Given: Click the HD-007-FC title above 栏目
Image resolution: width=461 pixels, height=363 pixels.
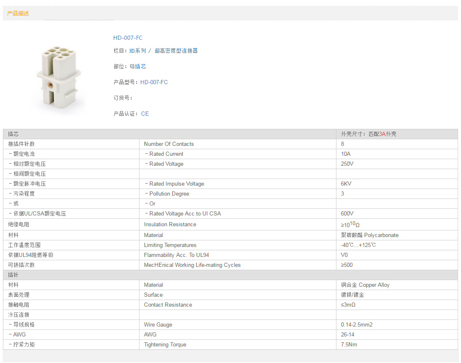Looking at the screenshot, I should coord(128,38).
